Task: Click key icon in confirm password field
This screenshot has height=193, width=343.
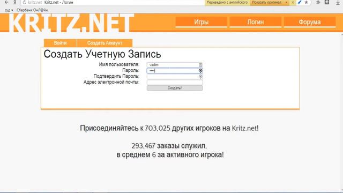Action: [200, 77]
